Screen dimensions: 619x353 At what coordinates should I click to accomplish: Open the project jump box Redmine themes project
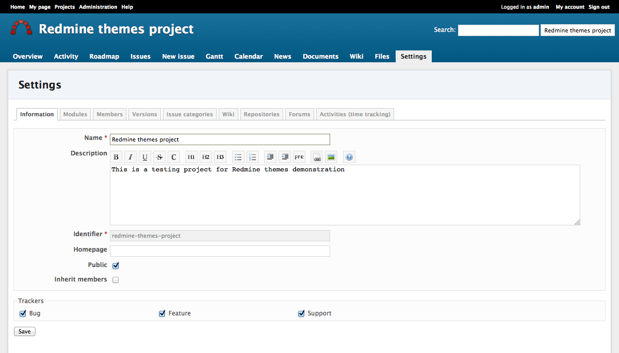[578, 30]
